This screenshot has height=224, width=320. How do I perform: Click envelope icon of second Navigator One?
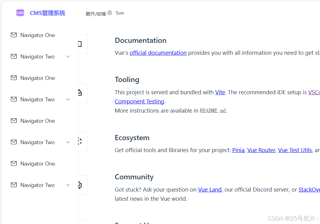coord(14,78)
